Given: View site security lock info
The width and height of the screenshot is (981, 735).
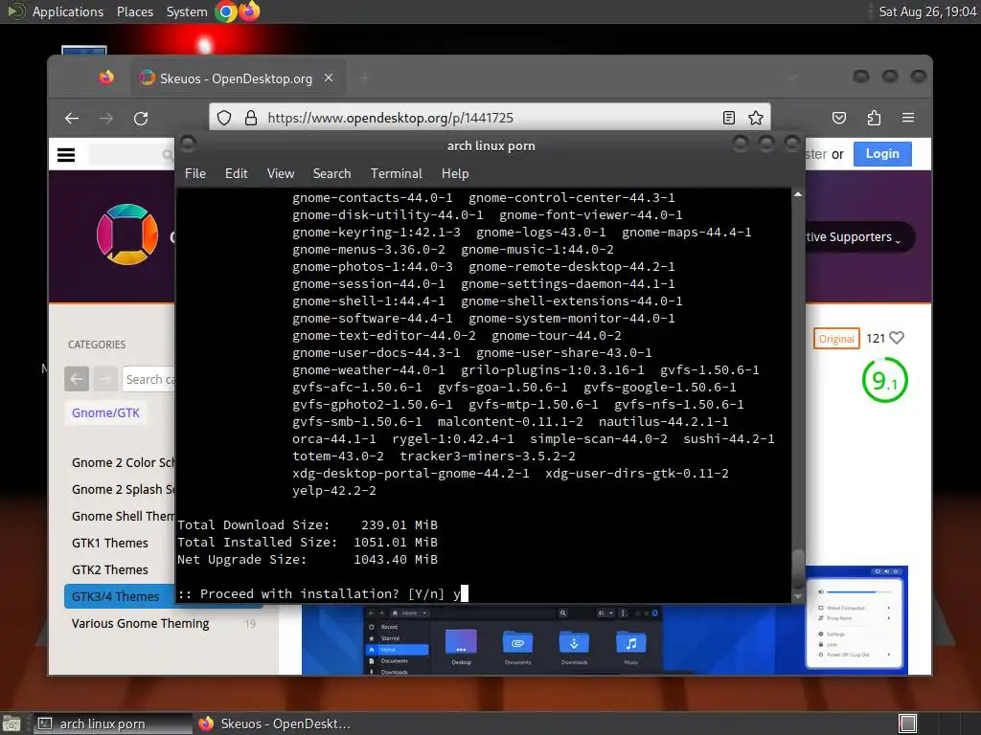Looking at the screenshot, I should (x=251, y=118).
